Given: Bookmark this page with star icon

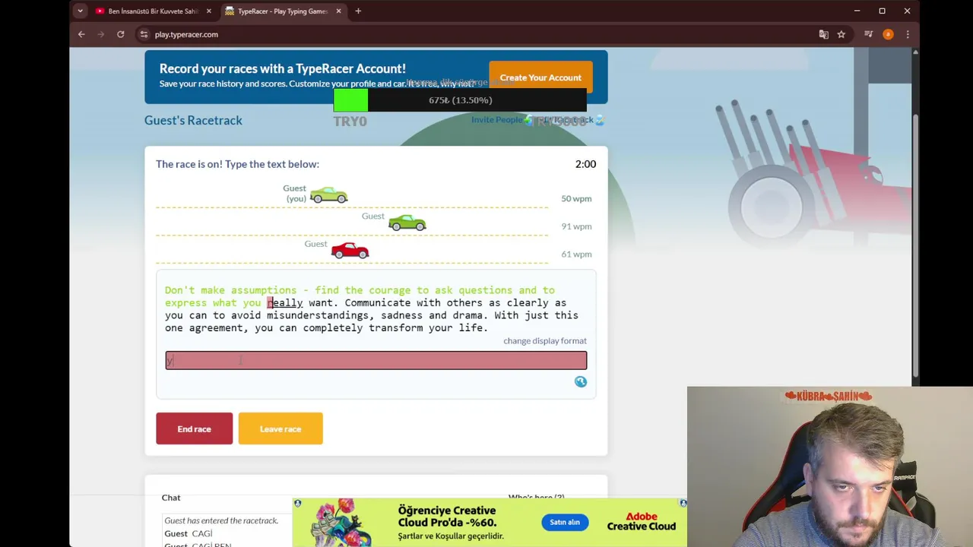Looking at the screenshot, I should (841, 34).
